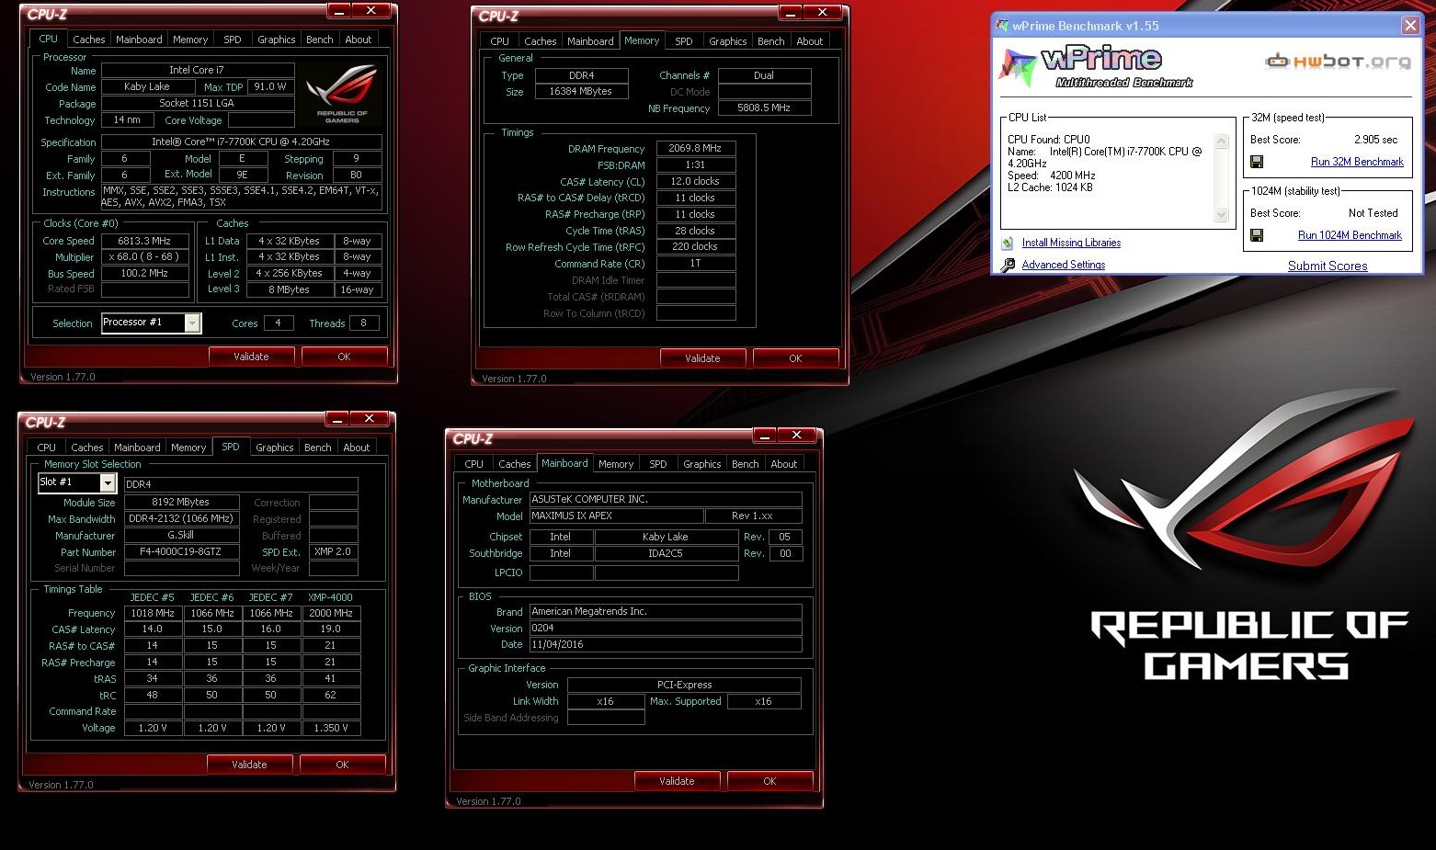Save the 1024M score using floppy icon

pyautogui.click(x=1257, y=235)
